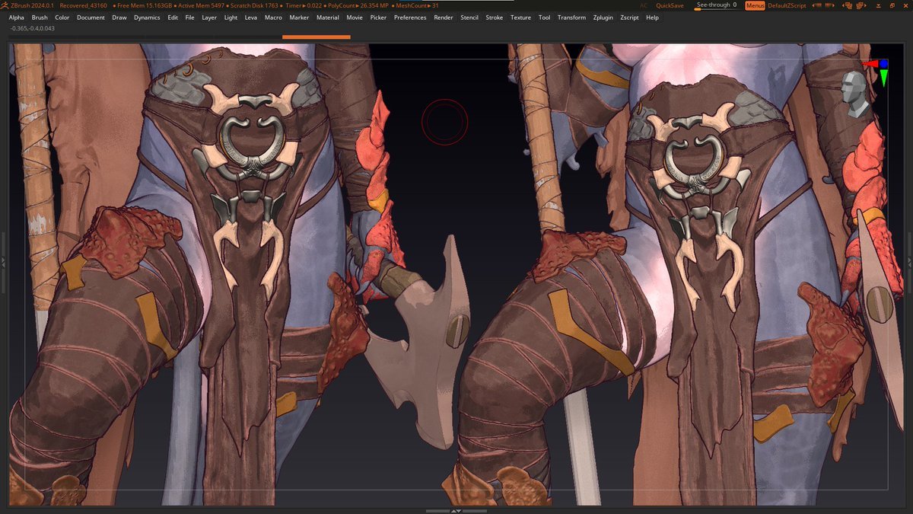Click the blue Z-axis dot
Image resolution: width=913 pixels, height=514 pixels.
pos(883,64)
